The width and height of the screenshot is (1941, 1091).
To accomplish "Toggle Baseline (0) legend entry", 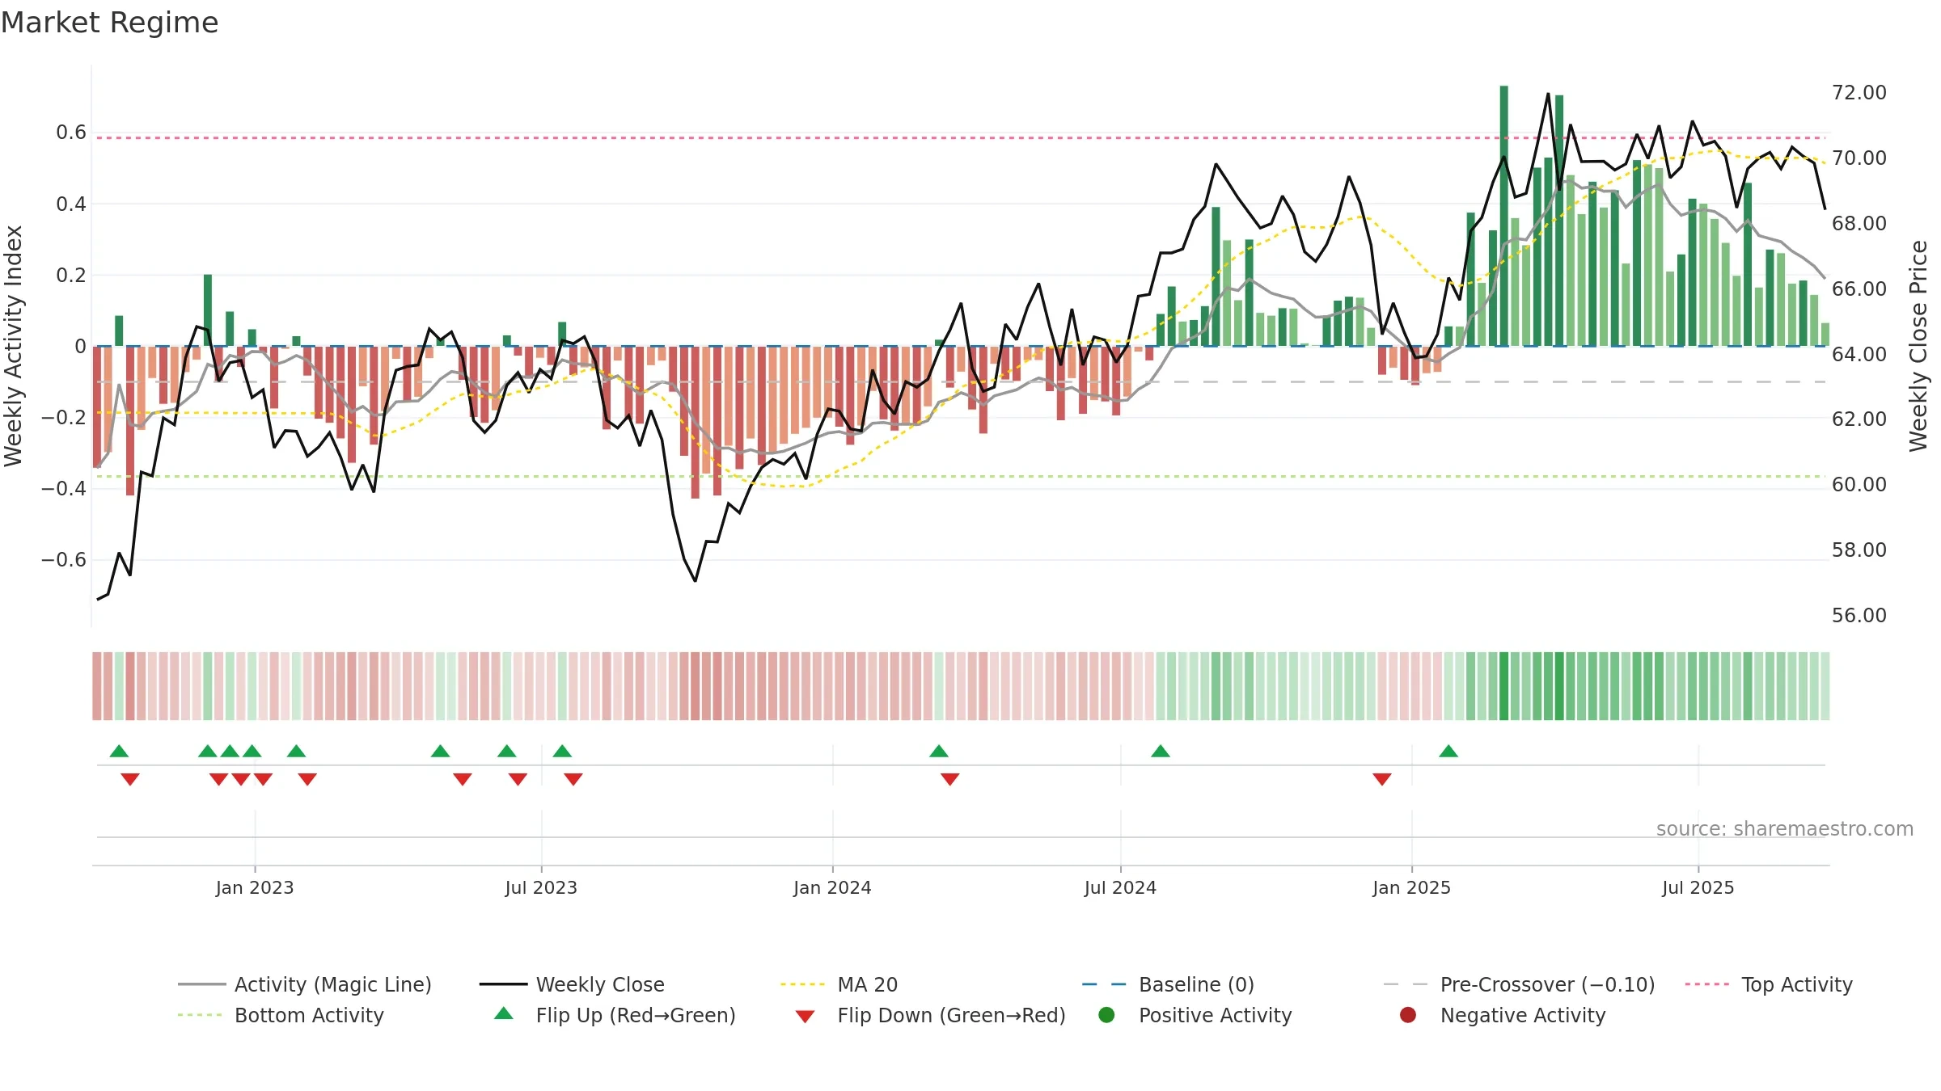I will point(1168,984).
